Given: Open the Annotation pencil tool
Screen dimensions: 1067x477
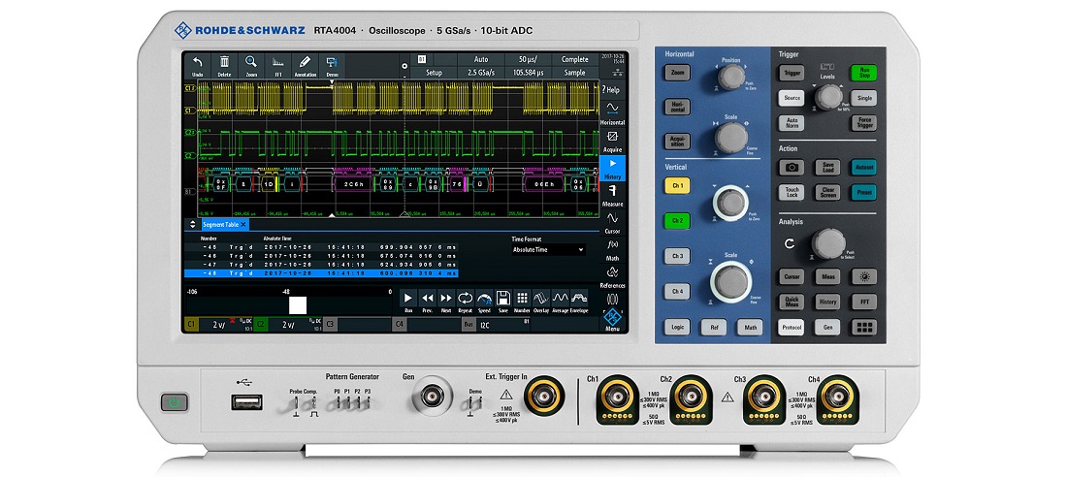Looking at the screenshot, I should coord(305,64).
